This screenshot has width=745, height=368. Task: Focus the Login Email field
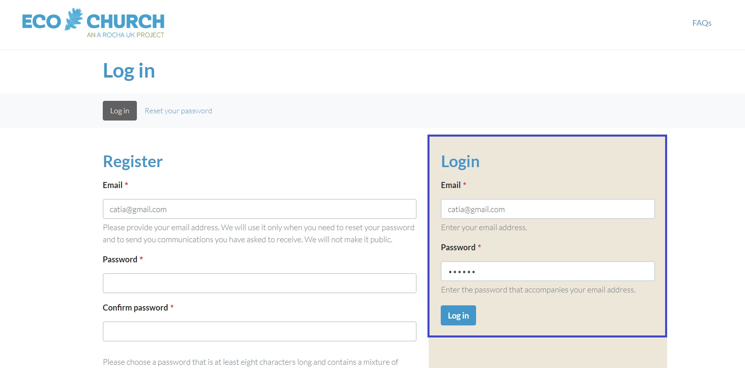pyautogui.click(x=548, y=209)
